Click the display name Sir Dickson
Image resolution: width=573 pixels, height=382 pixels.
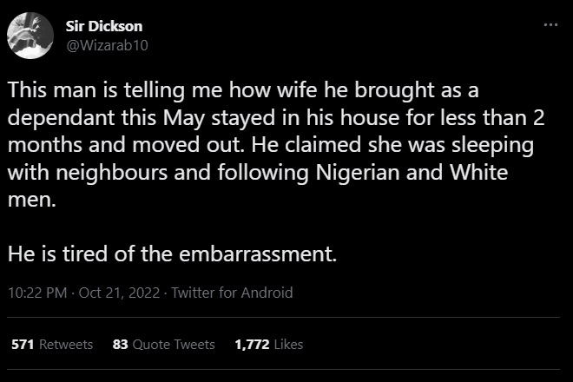(104, 27)
